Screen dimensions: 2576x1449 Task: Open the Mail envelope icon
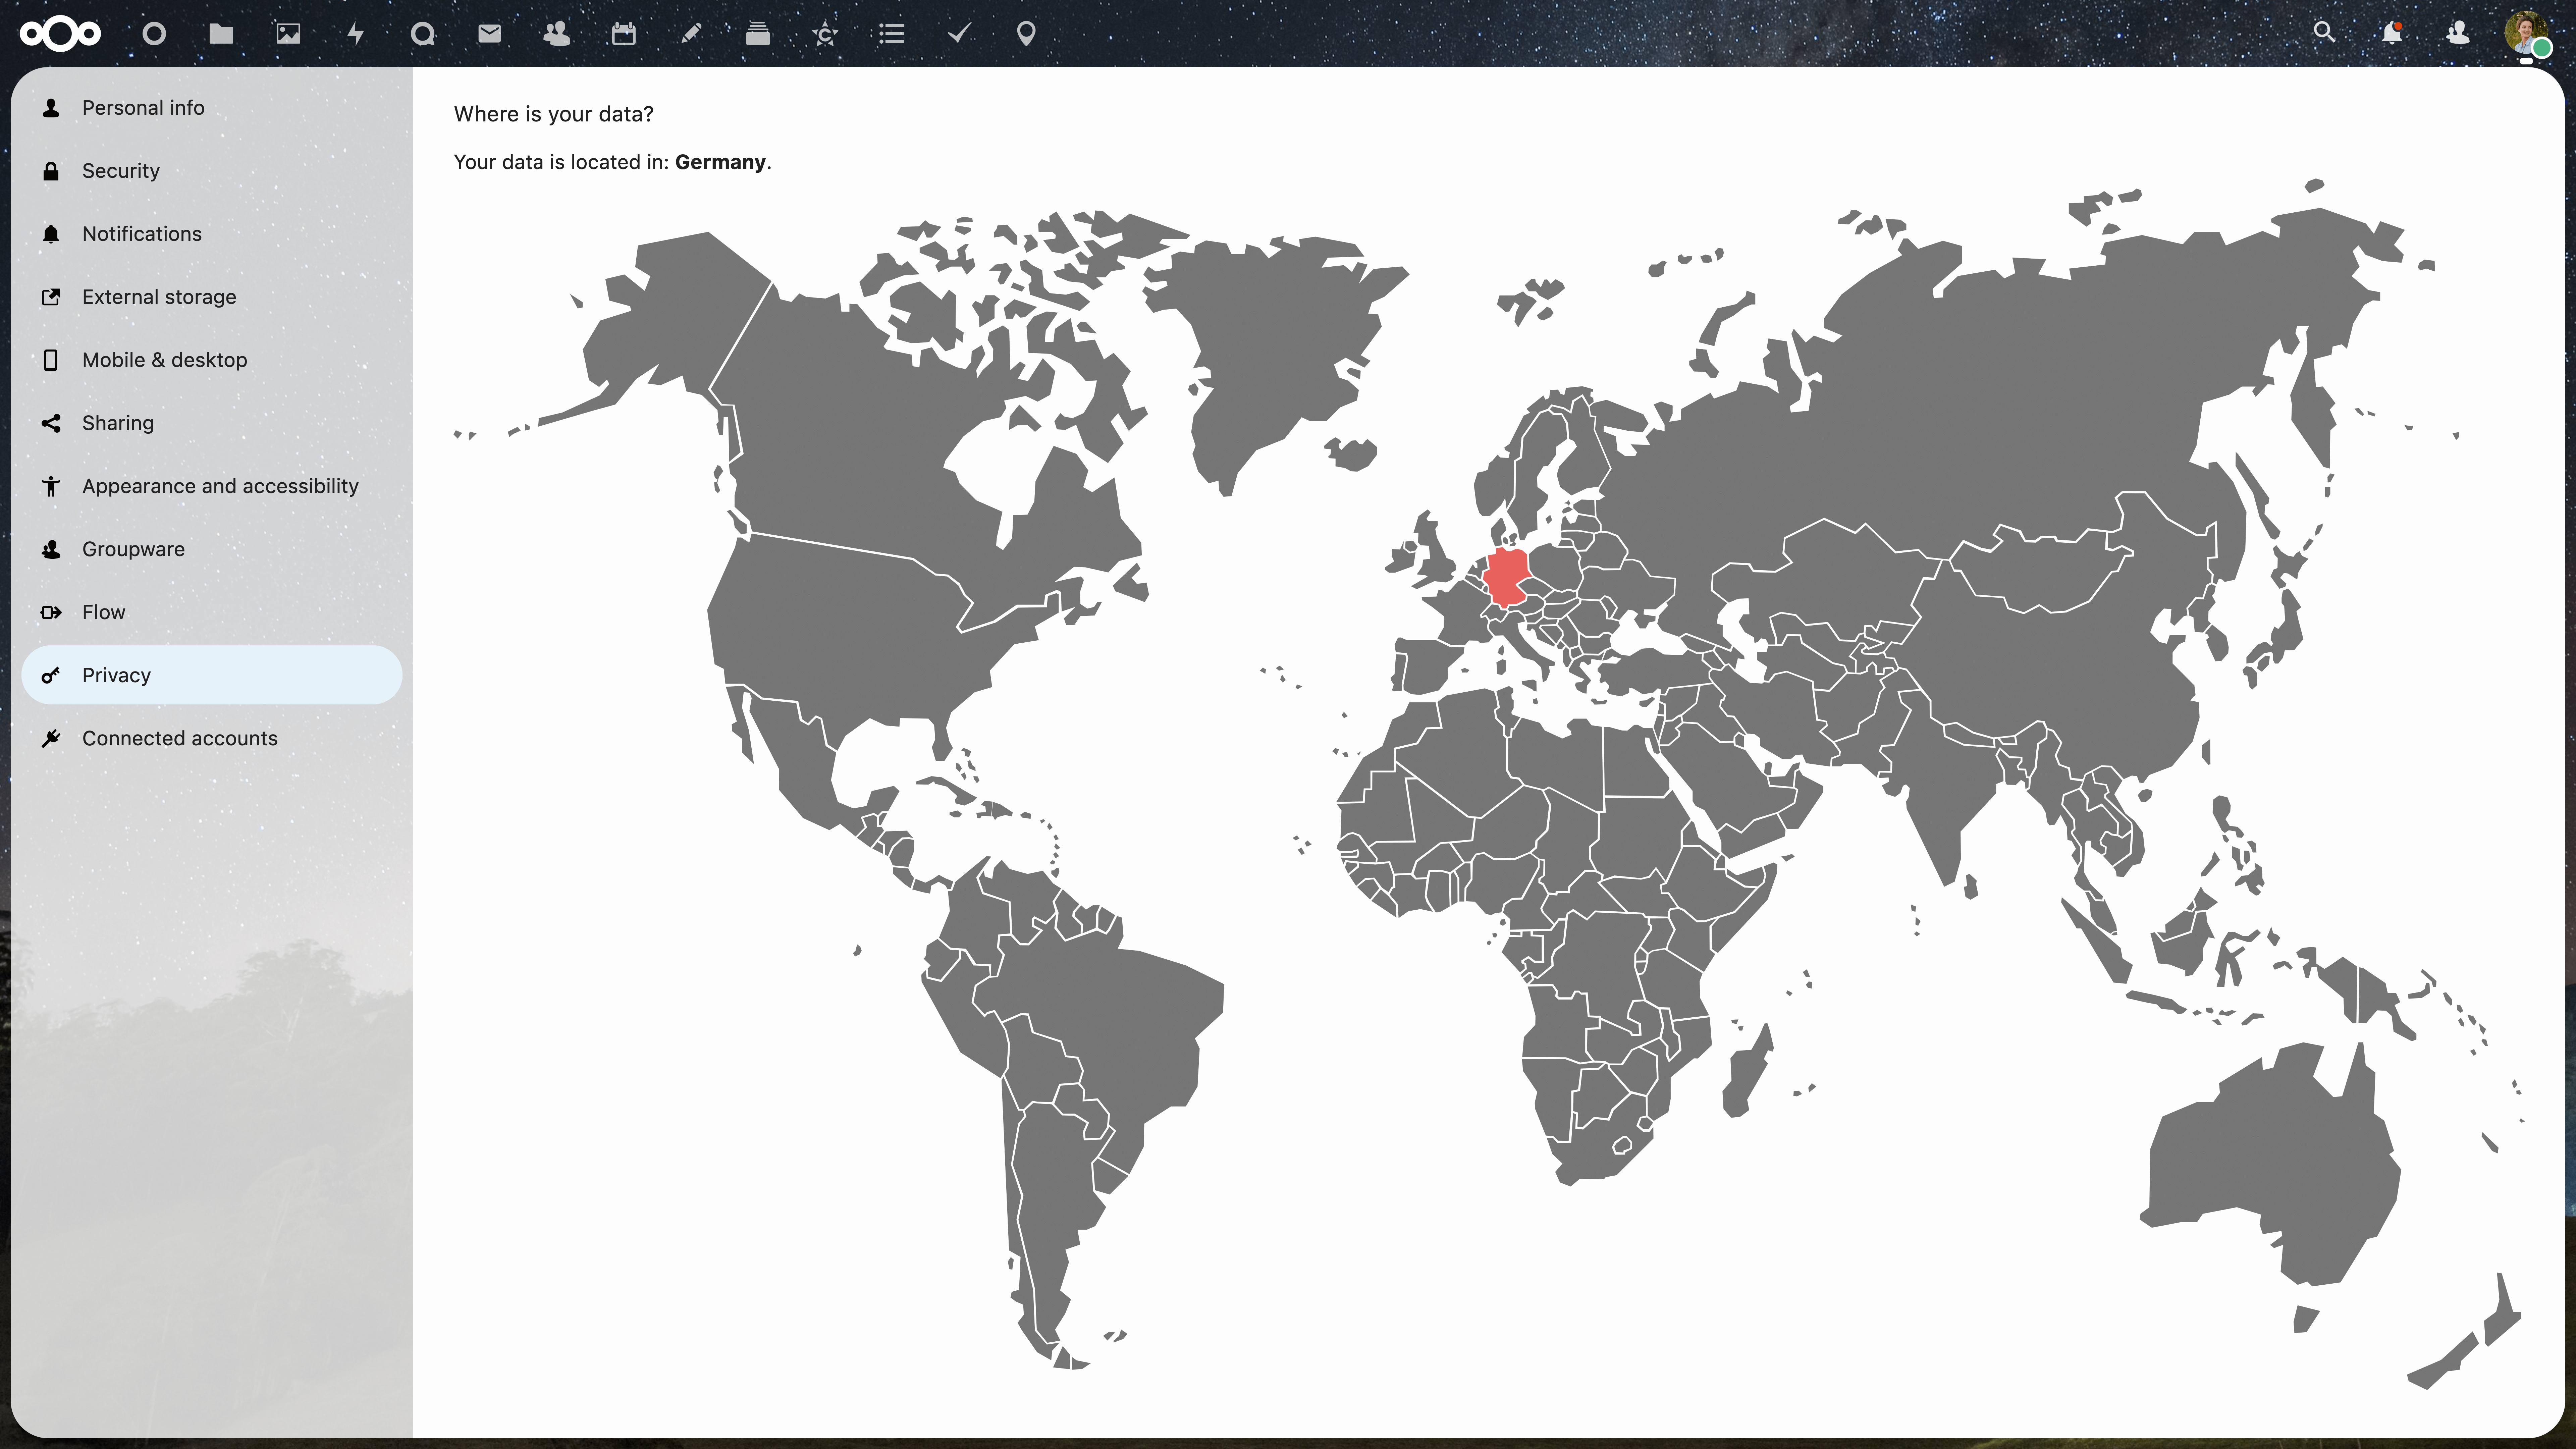pyautogui.click(x=489, y=34)
